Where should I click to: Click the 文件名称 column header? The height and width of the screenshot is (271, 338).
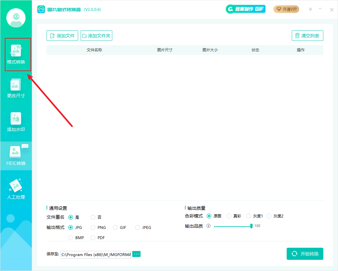click(94, 50)
